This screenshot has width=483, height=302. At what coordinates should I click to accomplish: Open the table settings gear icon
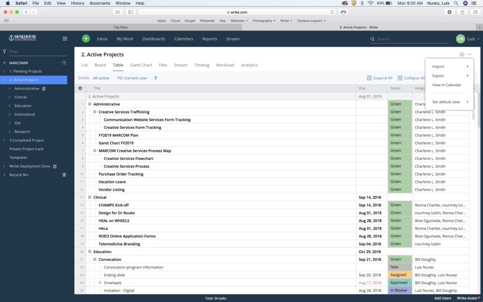pos(80,88)
